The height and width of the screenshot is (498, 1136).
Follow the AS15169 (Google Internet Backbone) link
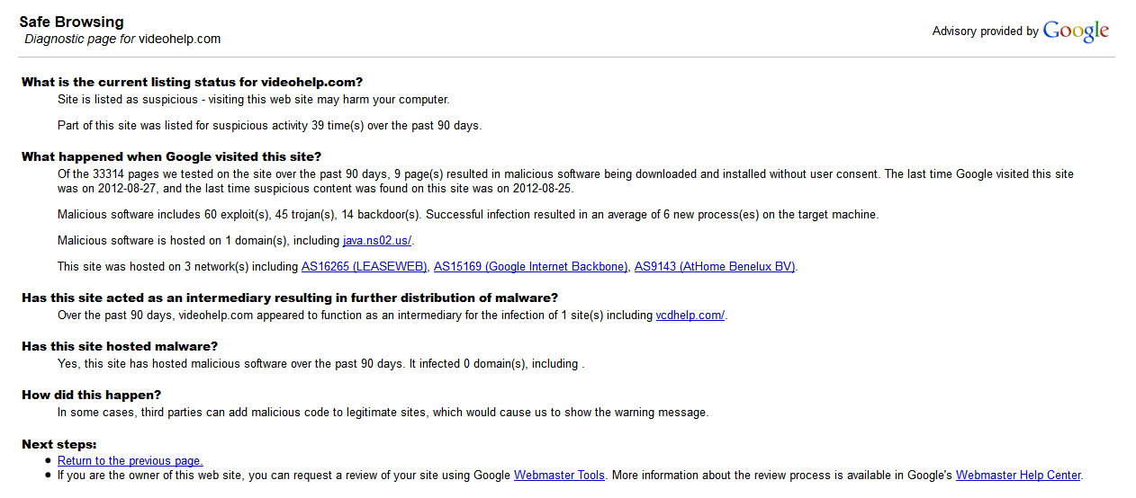[531, 267]
